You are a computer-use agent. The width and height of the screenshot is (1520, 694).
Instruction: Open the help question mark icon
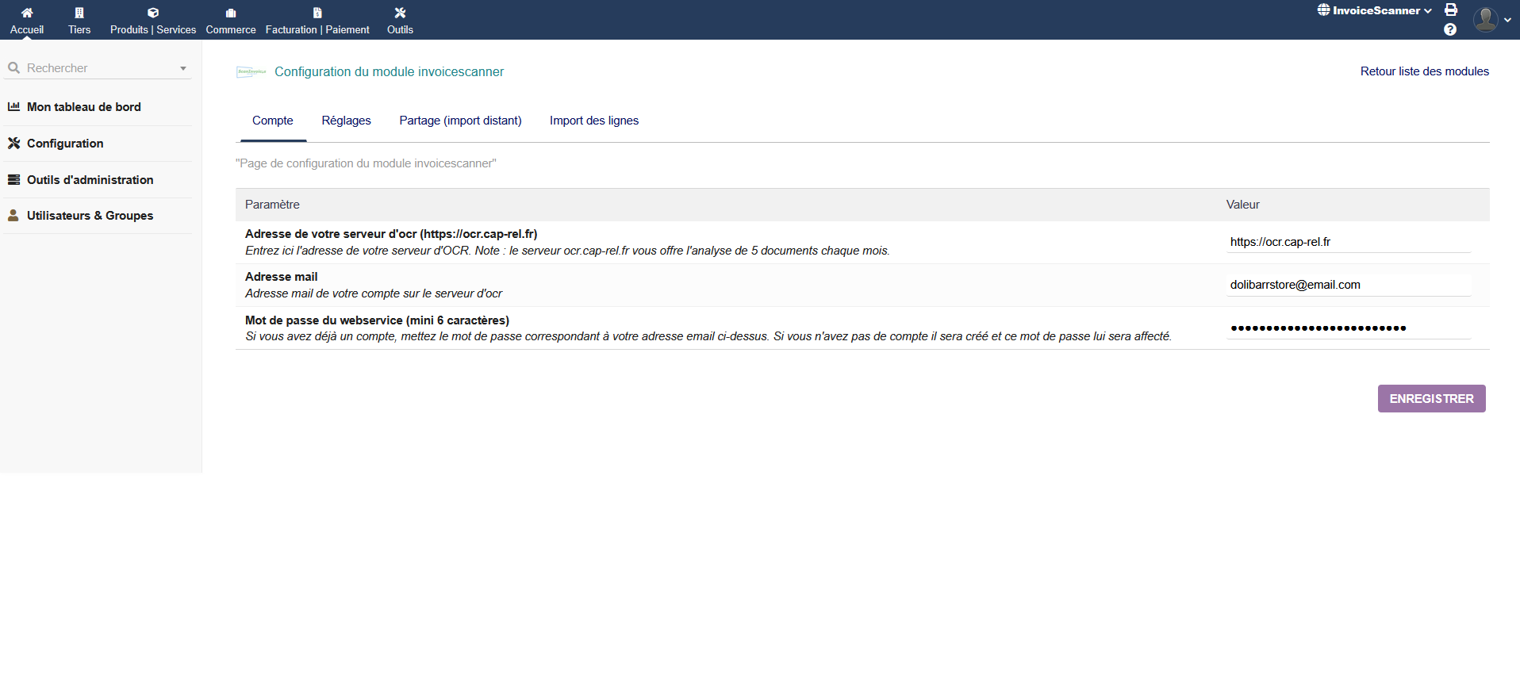click(1450, 29)
